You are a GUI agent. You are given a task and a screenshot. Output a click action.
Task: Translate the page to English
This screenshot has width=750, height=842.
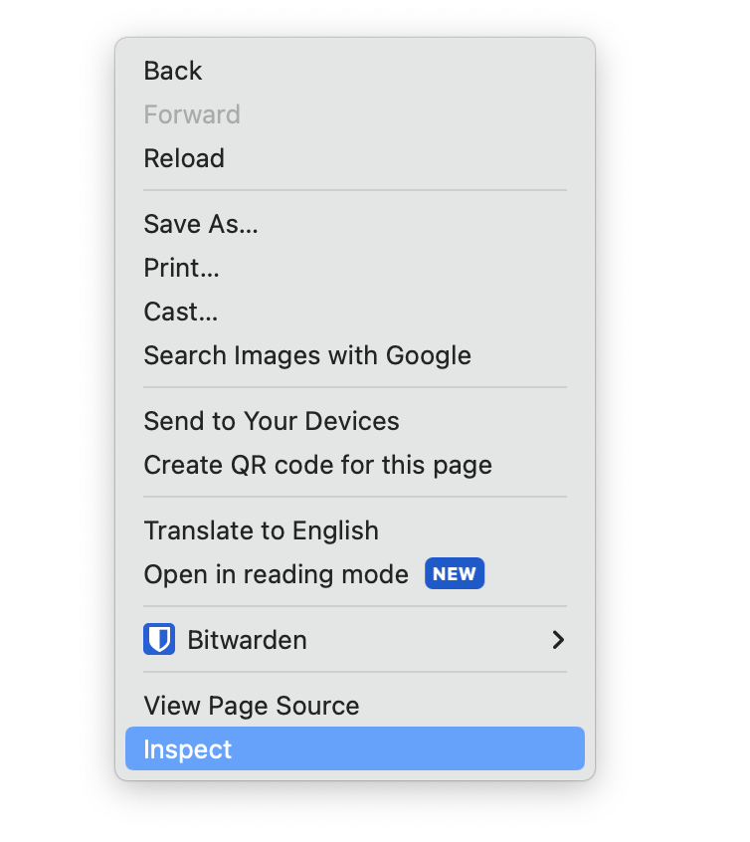tap(262, 530)
